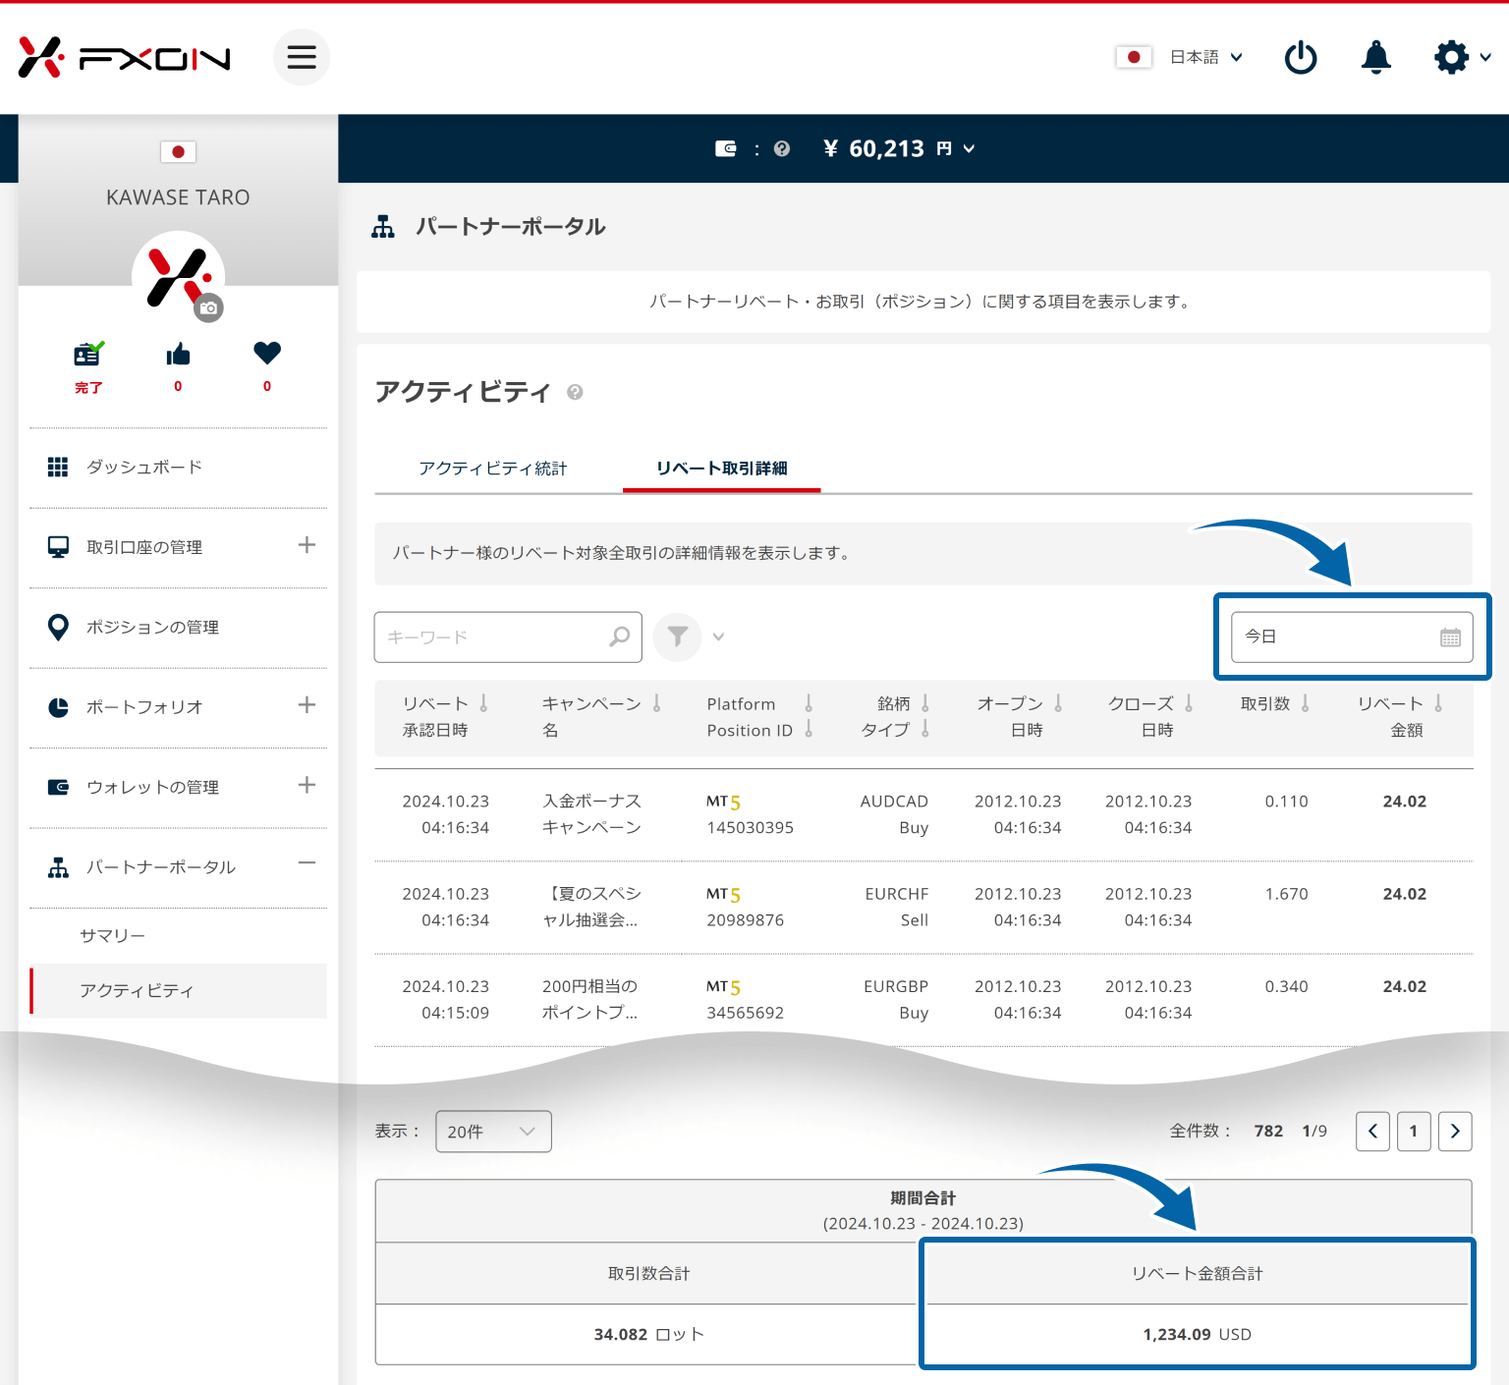Viewport: 1509px width, 1385px height.
Task: Click the help icon beside the wallet
Action: pyautogui.click(x=782, y=148)
